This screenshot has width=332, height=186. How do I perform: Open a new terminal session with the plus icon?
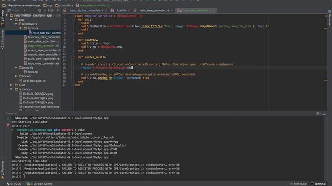pos(8,119)
